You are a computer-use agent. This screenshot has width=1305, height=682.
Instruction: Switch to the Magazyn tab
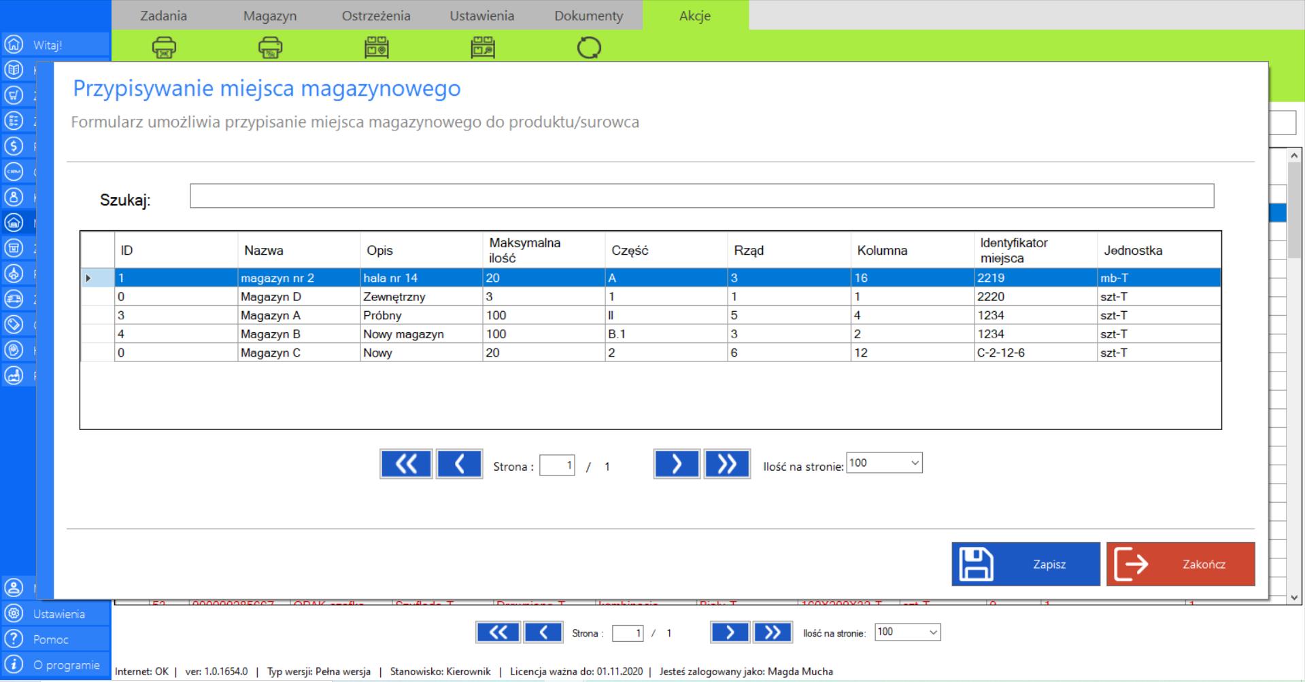pos(270,16)
